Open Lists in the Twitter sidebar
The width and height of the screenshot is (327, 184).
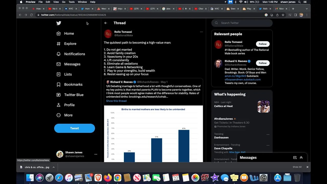64,74
